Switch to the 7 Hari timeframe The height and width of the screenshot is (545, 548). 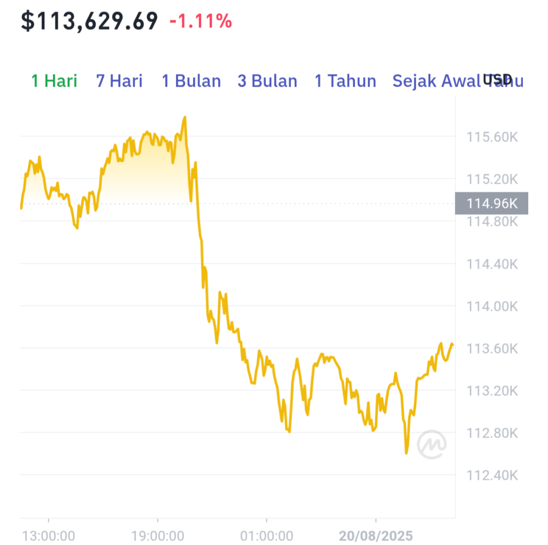point(119,81)
